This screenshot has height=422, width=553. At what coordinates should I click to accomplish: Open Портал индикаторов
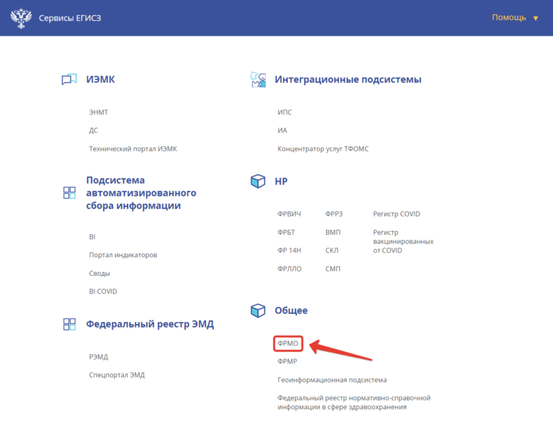coord(123,255)
